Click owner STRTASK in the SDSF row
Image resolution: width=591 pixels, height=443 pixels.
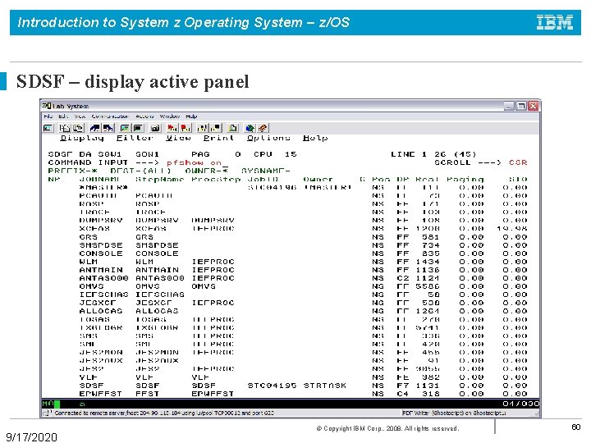click(325, 386)
